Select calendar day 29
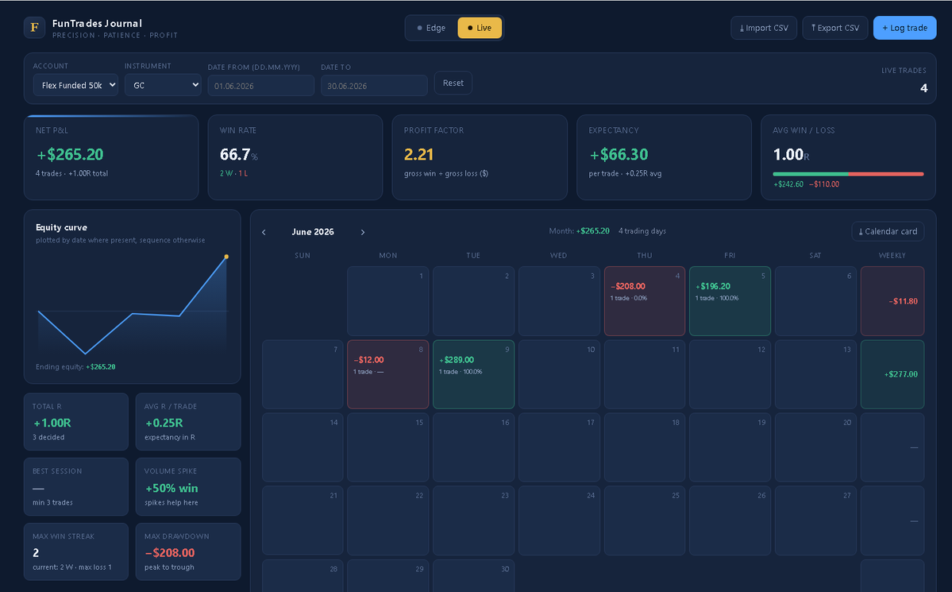 point(388,575)
